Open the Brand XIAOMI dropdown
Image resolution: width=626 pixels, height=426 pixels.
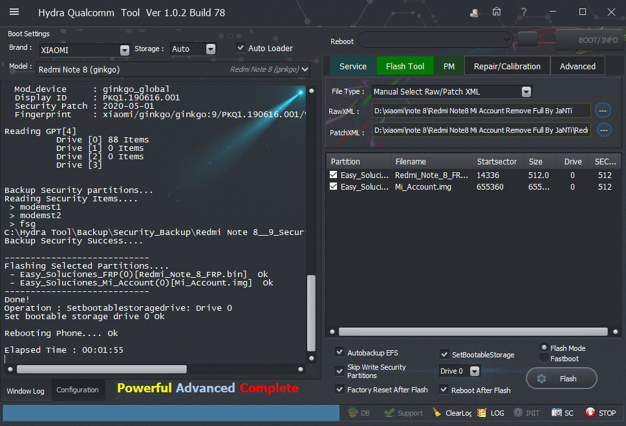point(125,50)
